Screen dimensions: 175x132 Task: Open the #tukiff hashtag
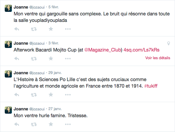point(151,86)
